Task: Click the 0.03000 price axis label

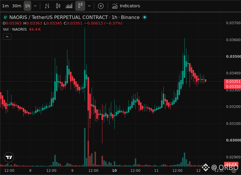Action: click(x=233, y=140)
